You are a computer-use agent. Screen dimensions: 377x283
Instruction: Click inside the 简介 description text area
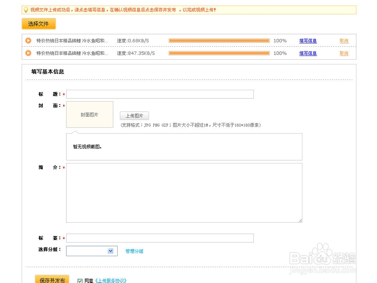(x=184, y=192)
